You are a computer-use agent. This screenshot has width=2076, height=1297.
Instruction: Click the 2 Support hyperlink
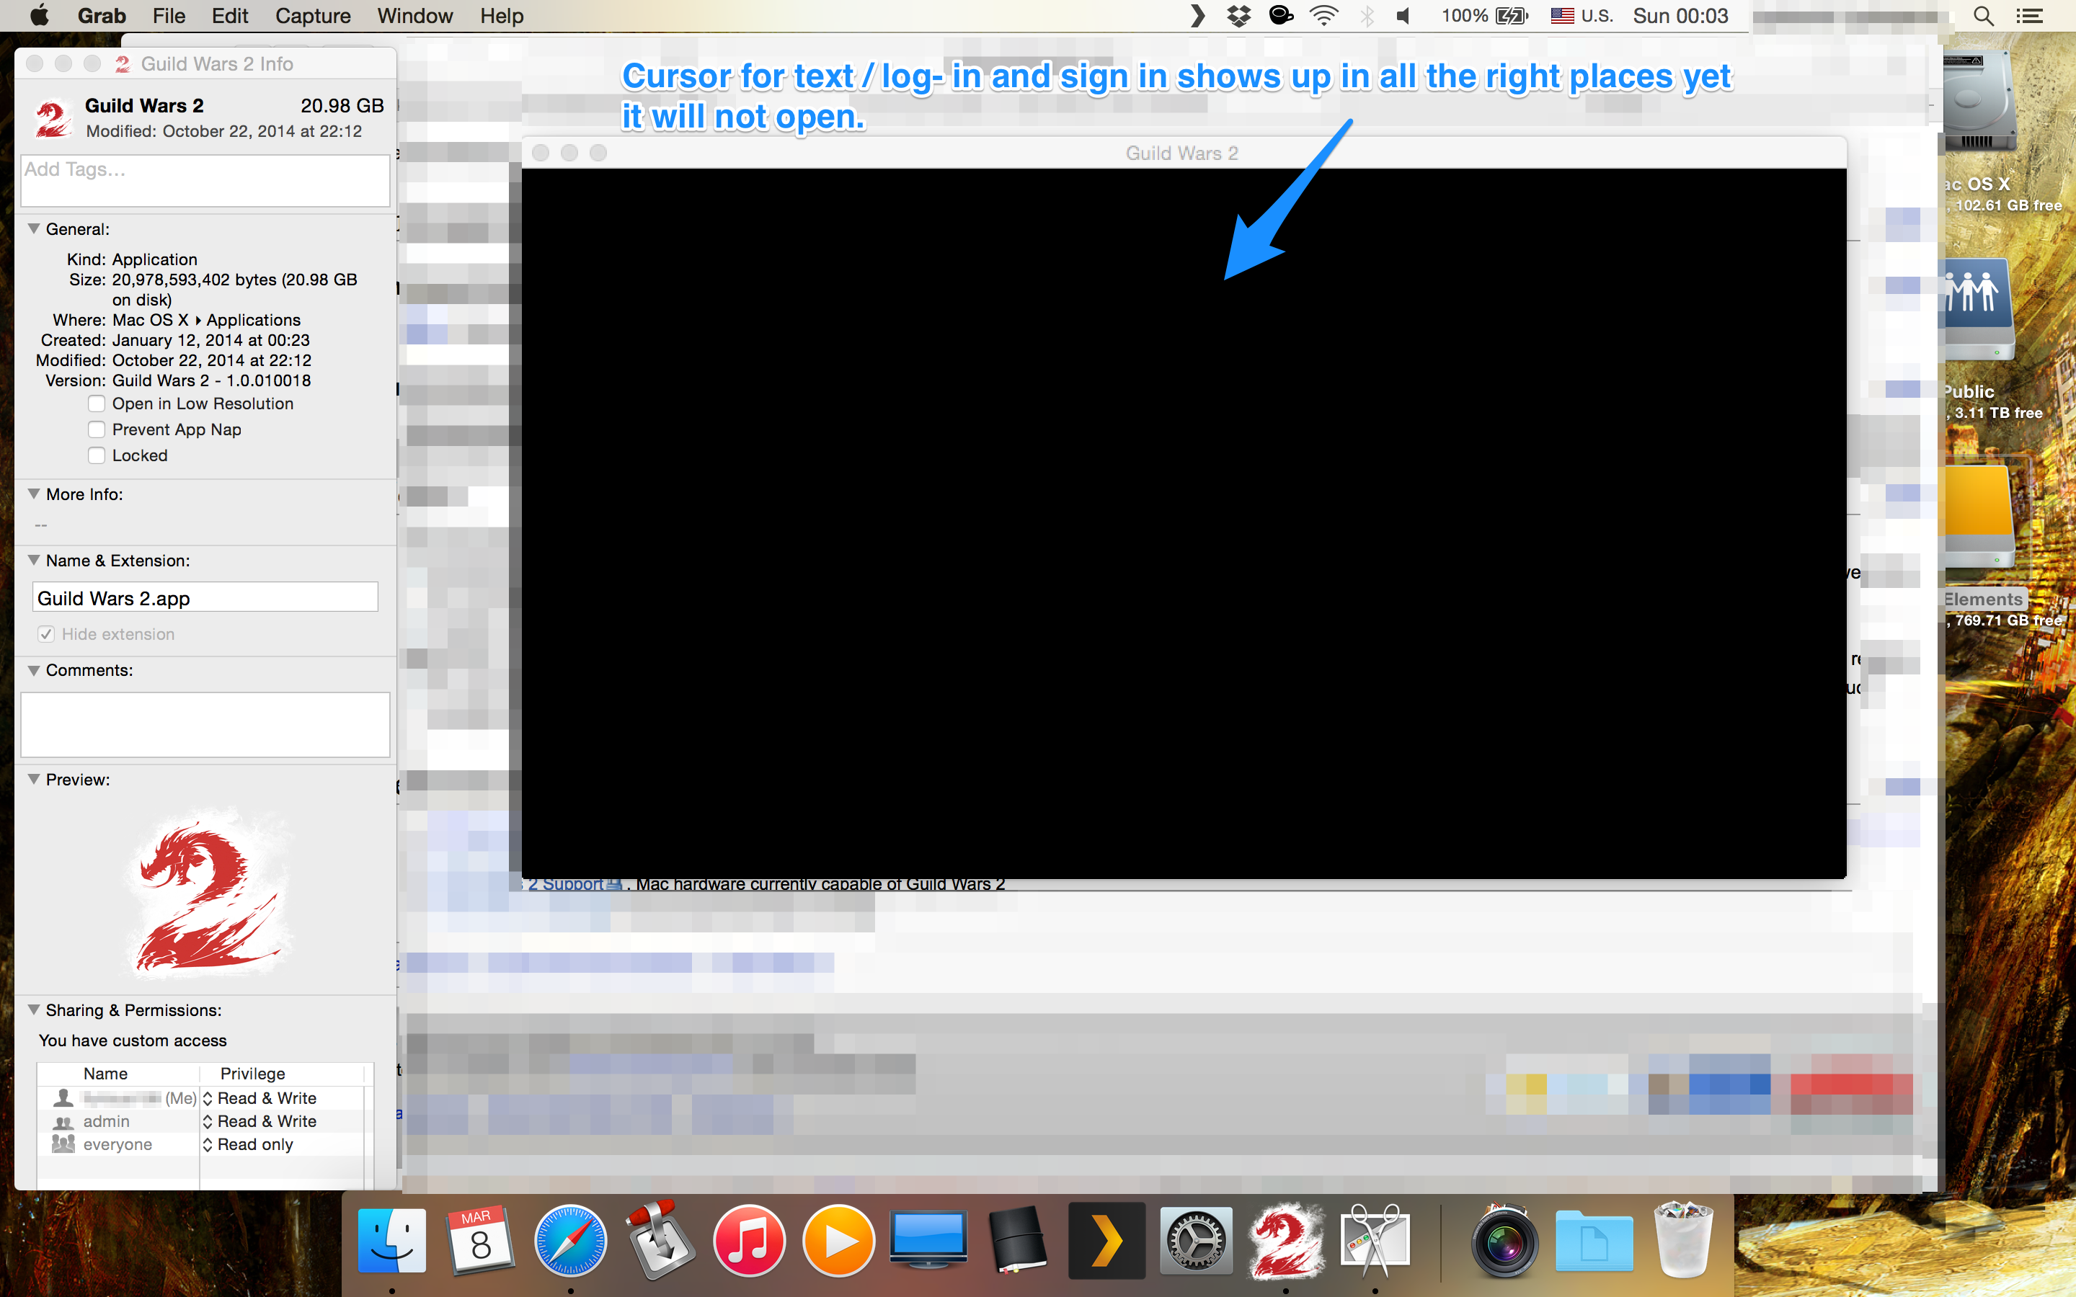coord(566,884)
